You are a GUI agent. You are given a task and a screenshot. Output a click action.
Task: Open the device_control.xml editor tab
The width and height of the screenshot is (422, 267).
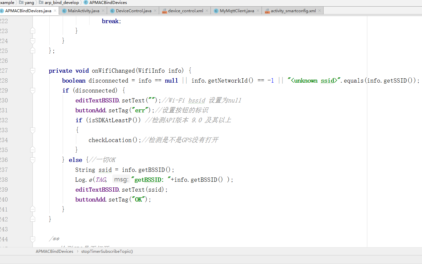tap(186, 11)
